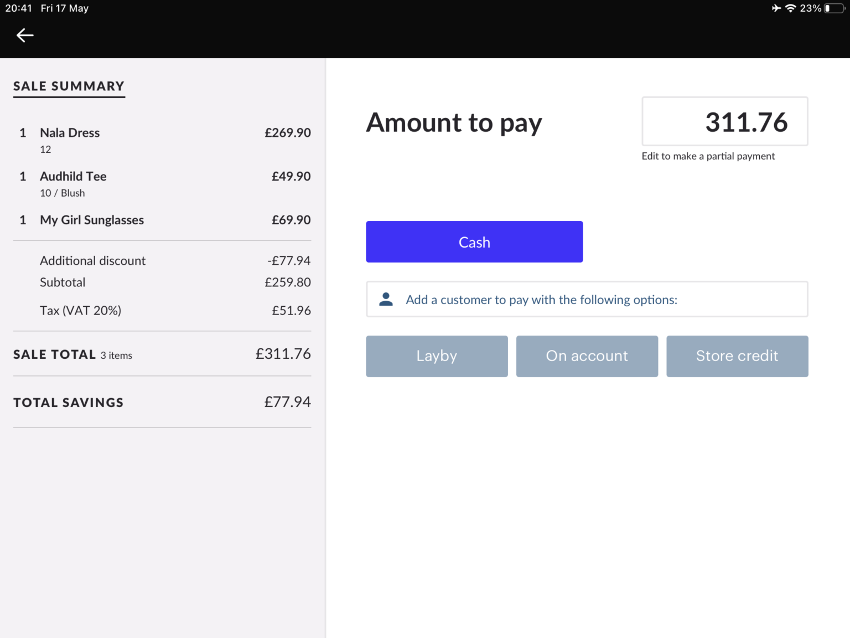Pay with Store credit
This screenshot has height=638, width=850.
click(737, 356)
